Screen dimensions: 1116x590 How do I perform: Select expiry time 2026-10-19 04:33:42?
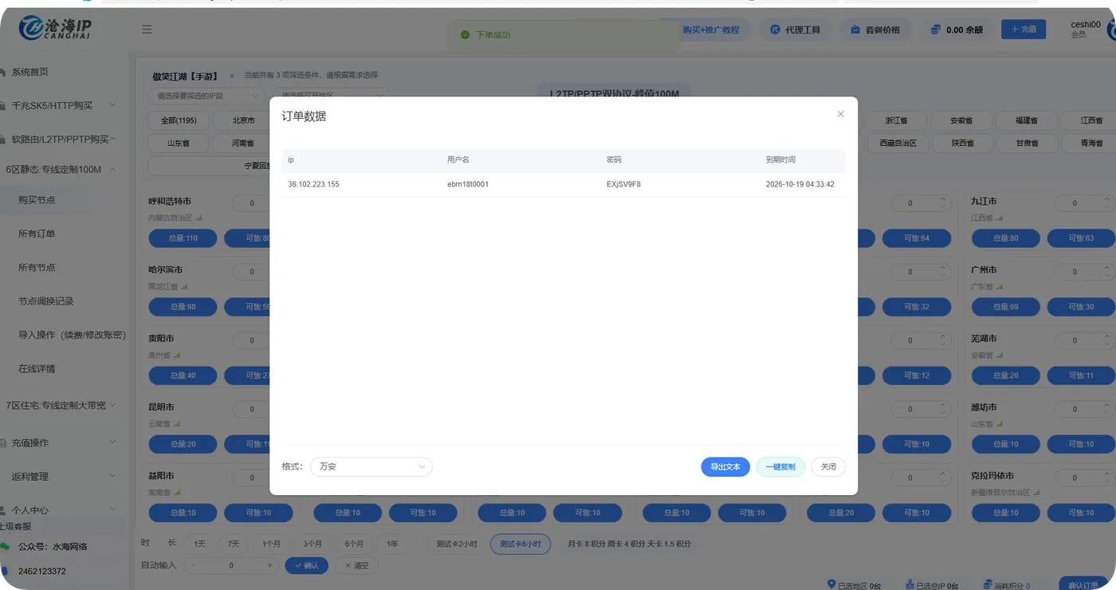tap(800, 184)
